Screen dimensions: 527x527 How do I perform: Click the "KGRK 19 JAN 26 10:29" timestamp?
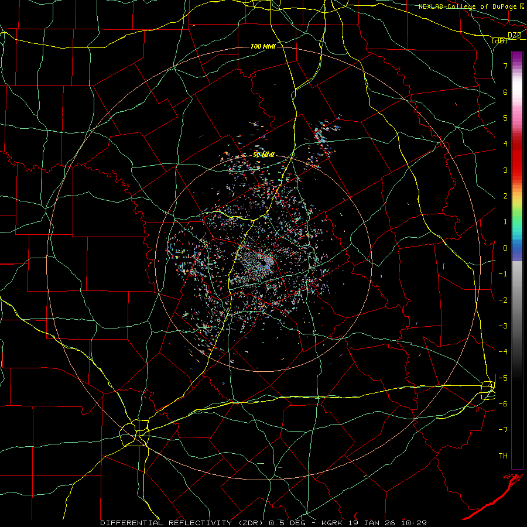pos(374,523)
